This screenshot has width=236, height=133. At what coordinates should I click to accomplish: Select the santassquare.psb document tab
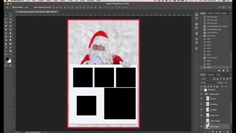pos(37,11)
